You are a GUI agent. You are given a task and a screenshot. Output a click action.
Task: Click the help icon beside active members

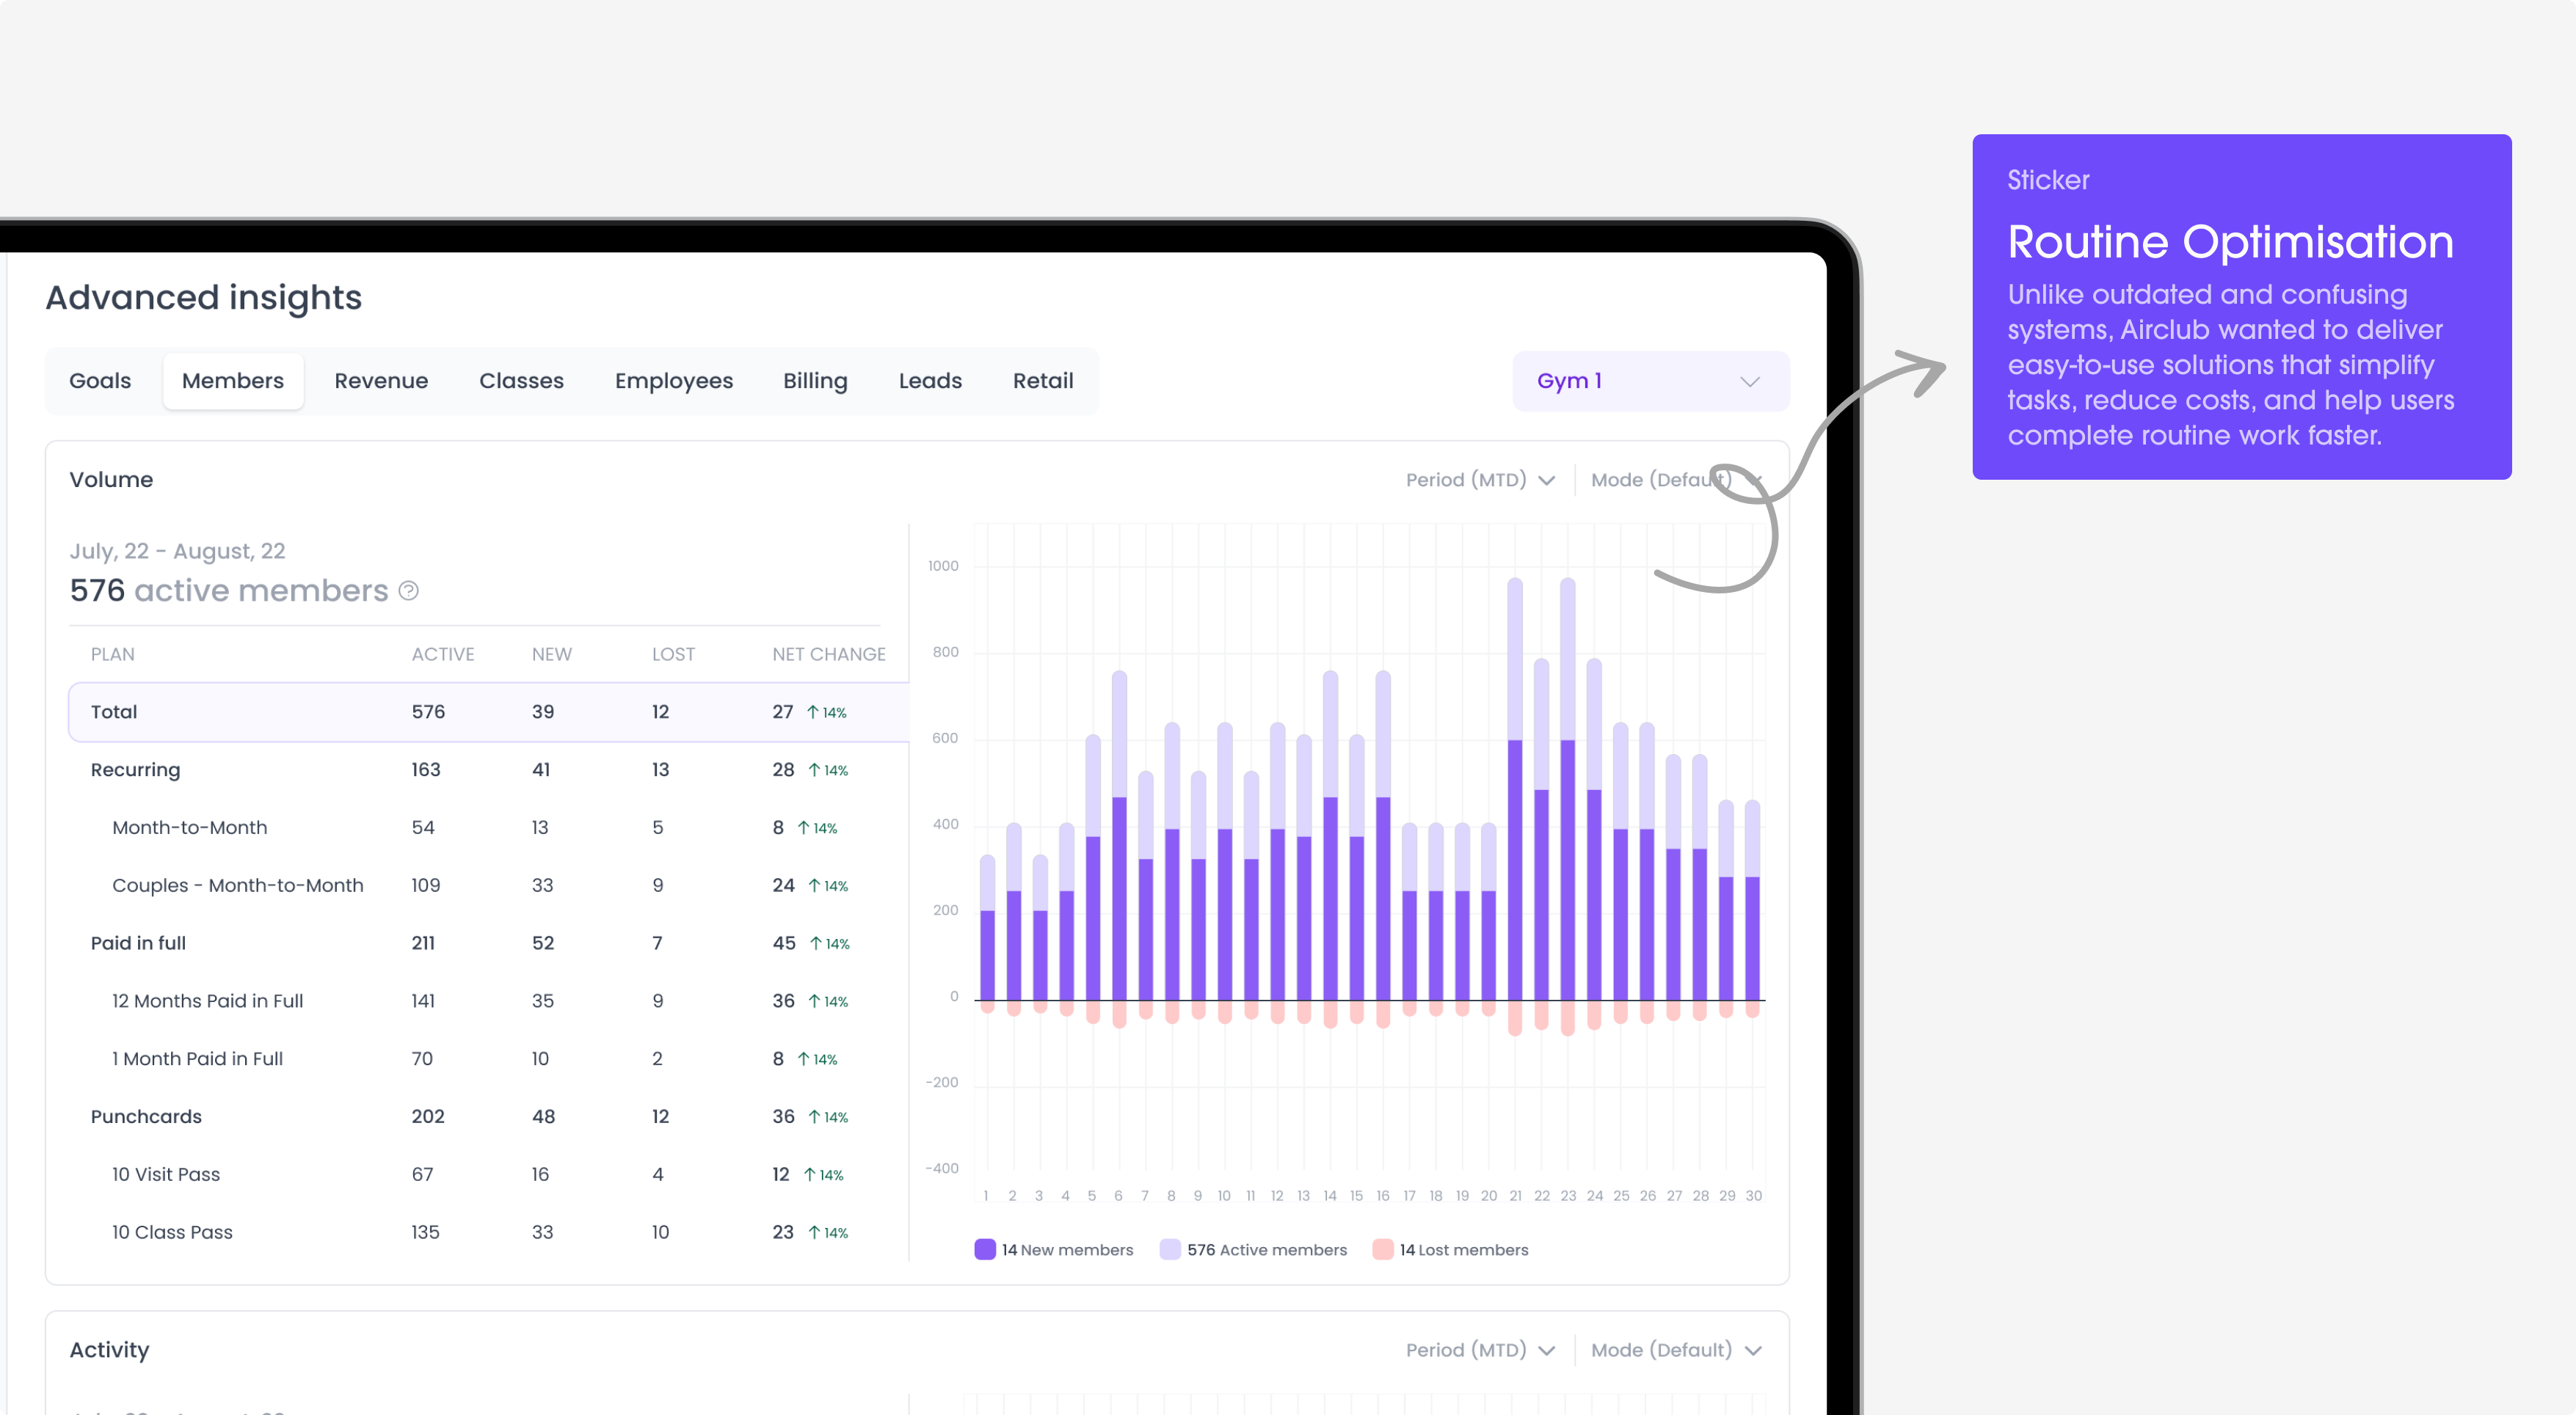tap(408, 591)
